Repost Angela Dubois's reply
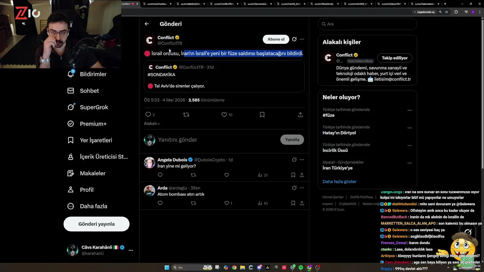The width and height of the screenshot is (484, 272). tap(193, 175)
